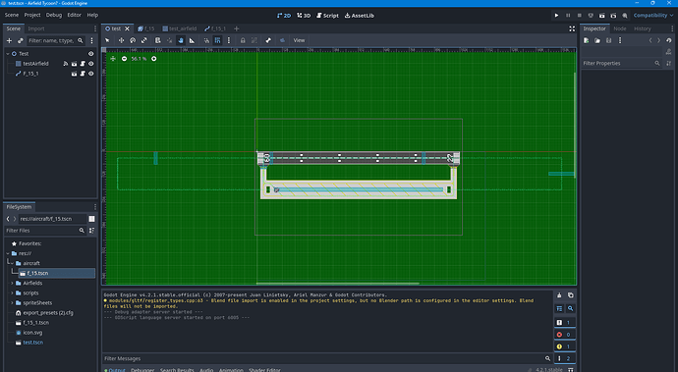Image resolution: width=678 pixels, height=372 pixels.
Task: Switch to the Script workspace
Action: 327,15
